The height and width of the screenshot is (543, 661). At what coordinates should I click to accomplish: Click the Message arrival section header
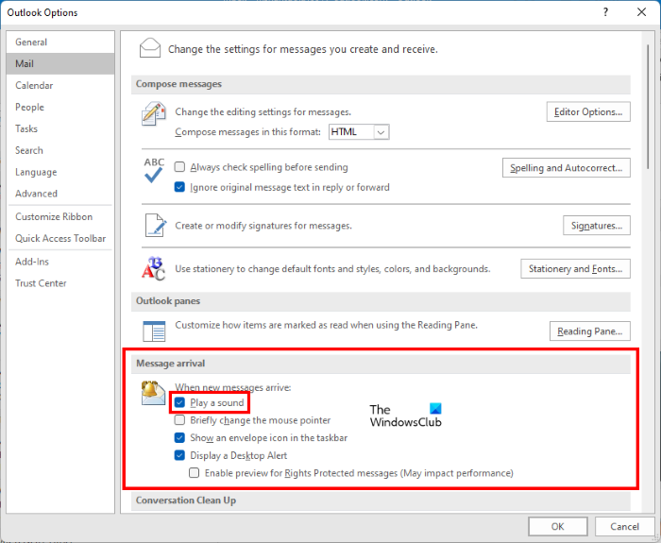(x=381, y=364)
